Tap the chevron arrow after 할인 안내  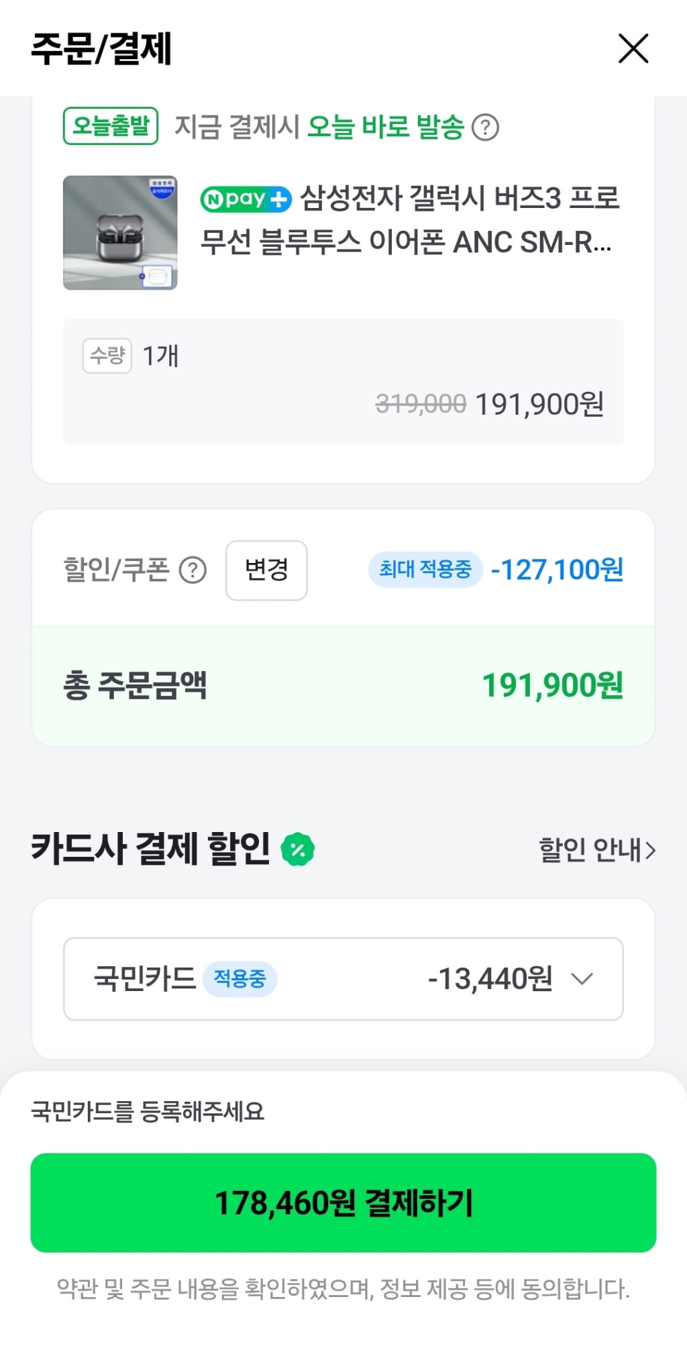[x=650, y=851]
